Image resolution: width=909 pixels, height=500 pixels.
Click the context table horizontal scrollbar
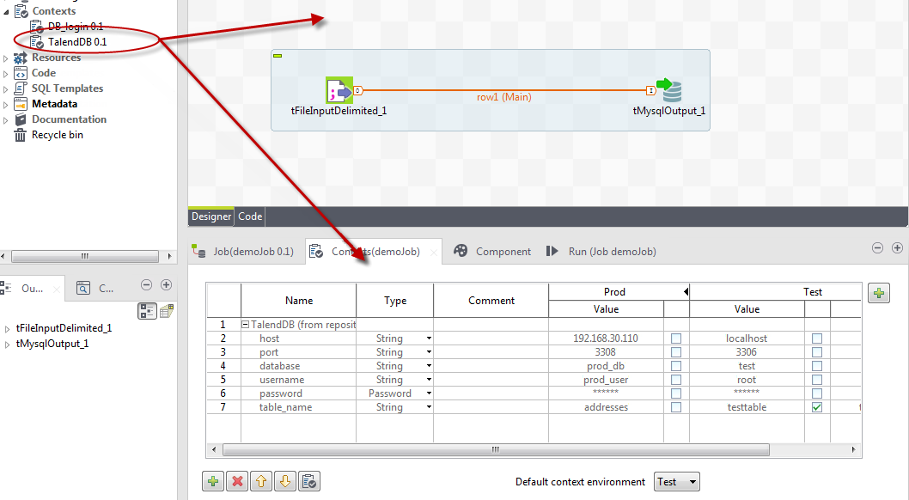(494, 449)
